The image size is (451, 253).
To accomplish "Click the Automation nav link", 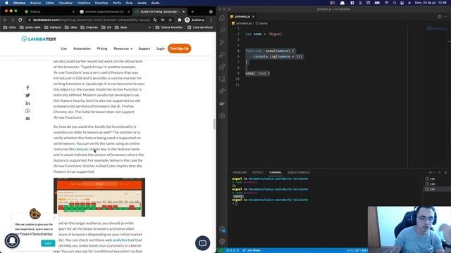I will click(82, 48).
